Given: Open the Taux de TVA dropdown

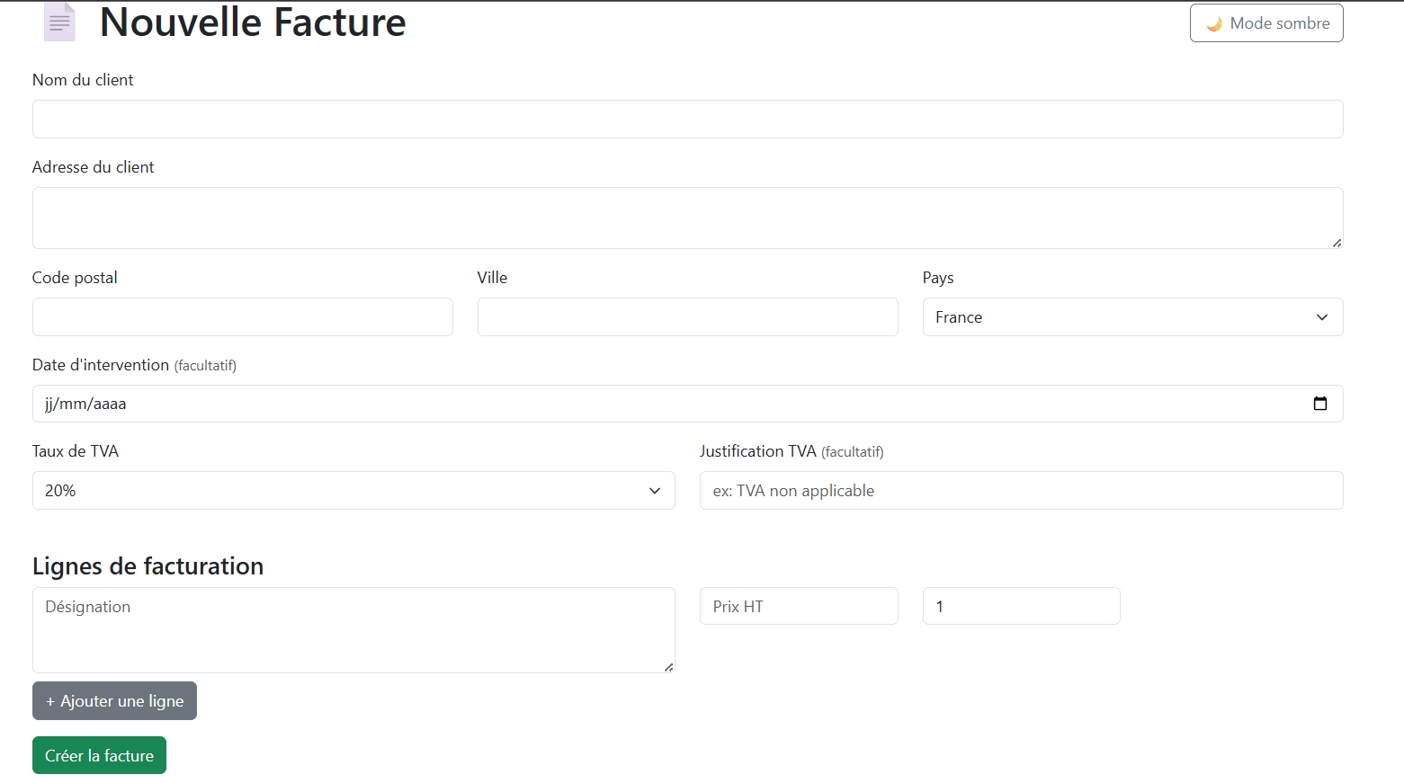Looking at the screenshot, I should click(353, 491).
